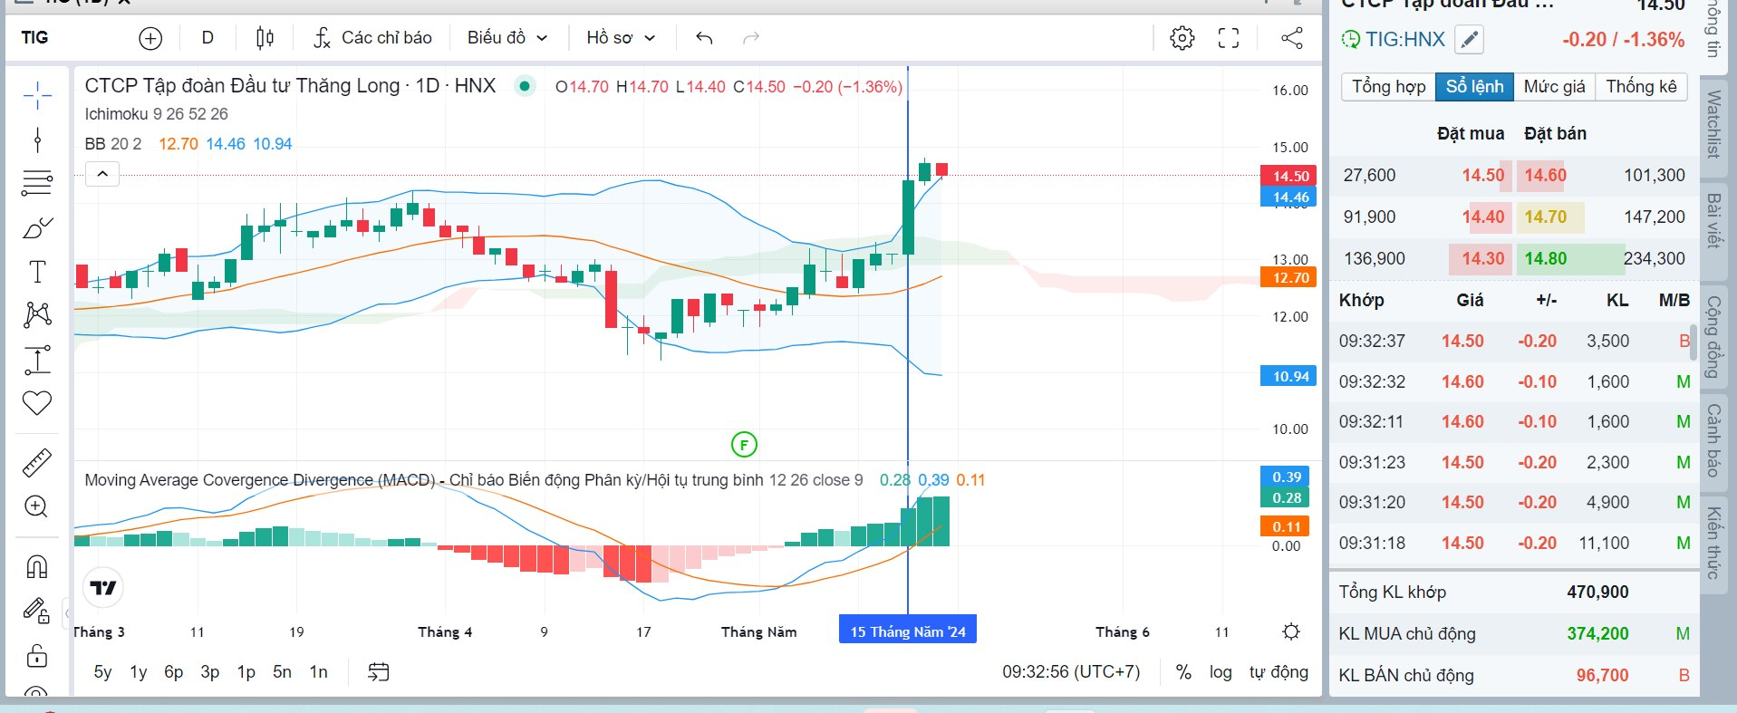Screen dimensions: 1737x713
Task: Set chart range to 5y
Action: [x=102, y=672]
